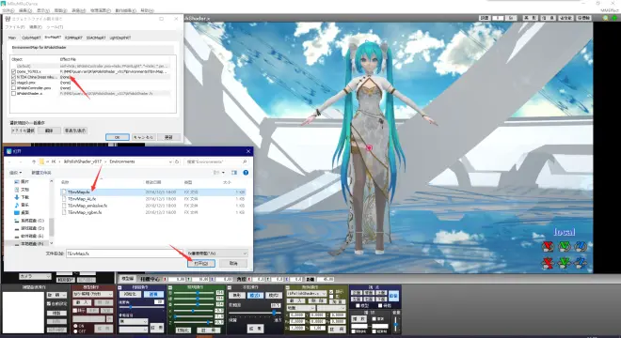Toggle checkbox for stage3.pmx object
Screen dimensions: 621x338
14,83
